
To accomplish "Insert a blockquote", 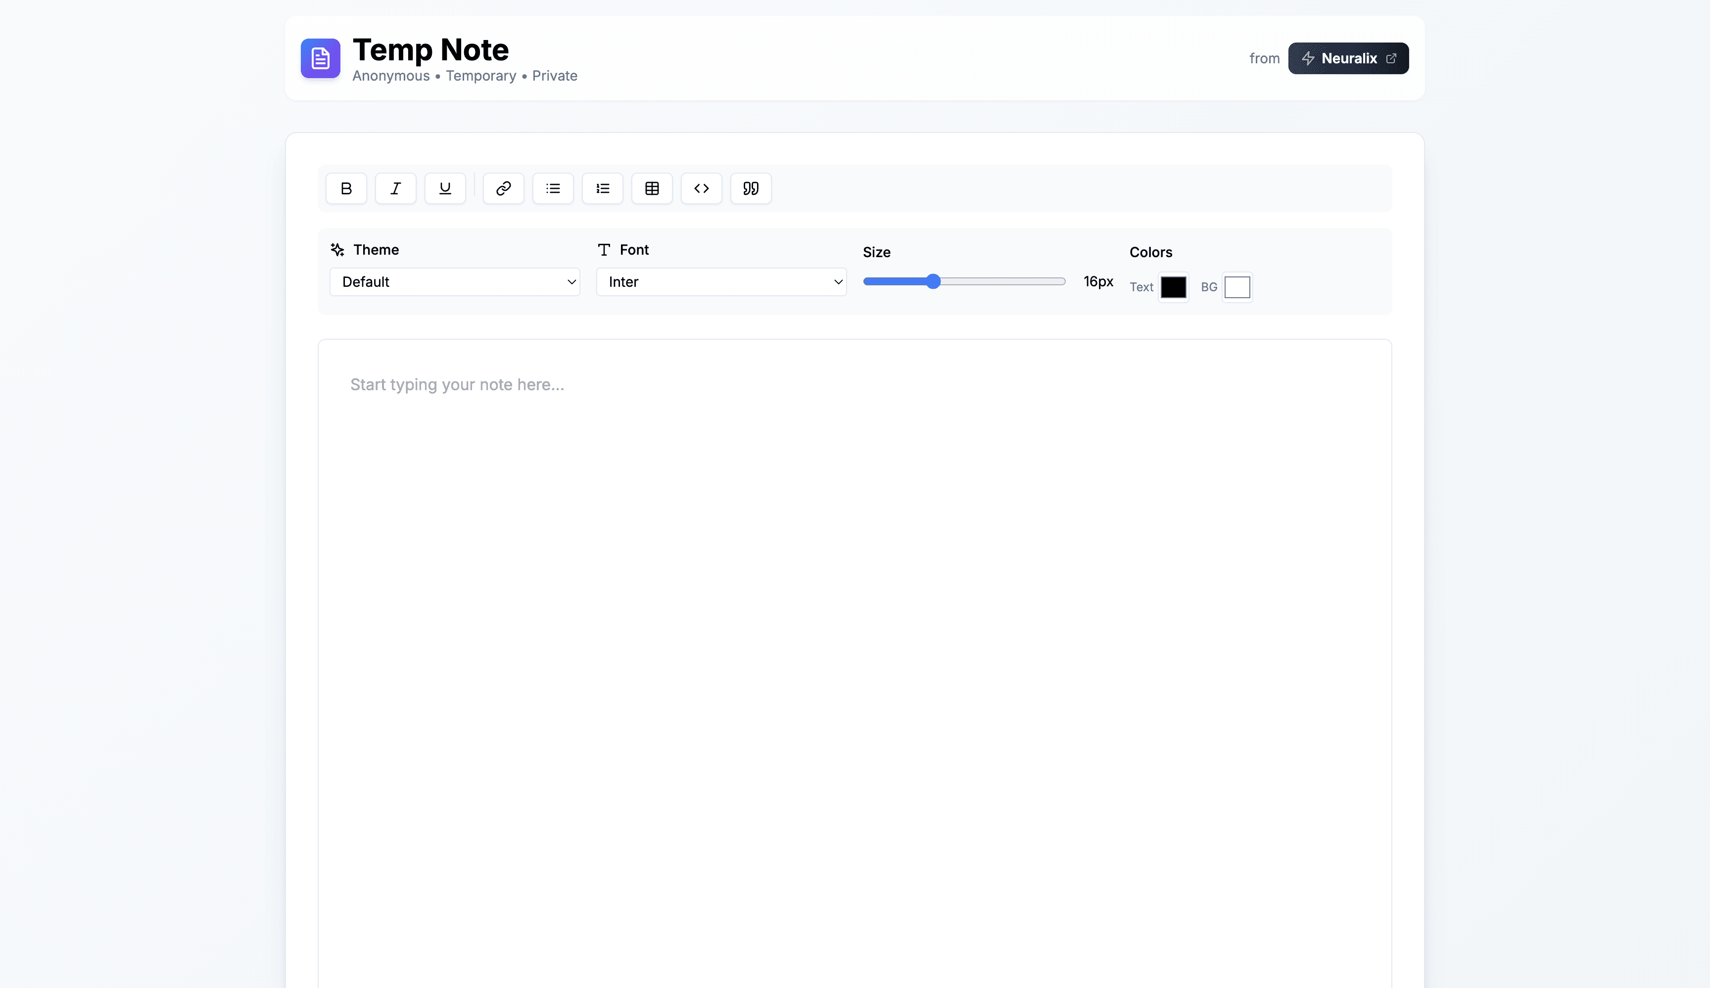I will tap(751, 188).
